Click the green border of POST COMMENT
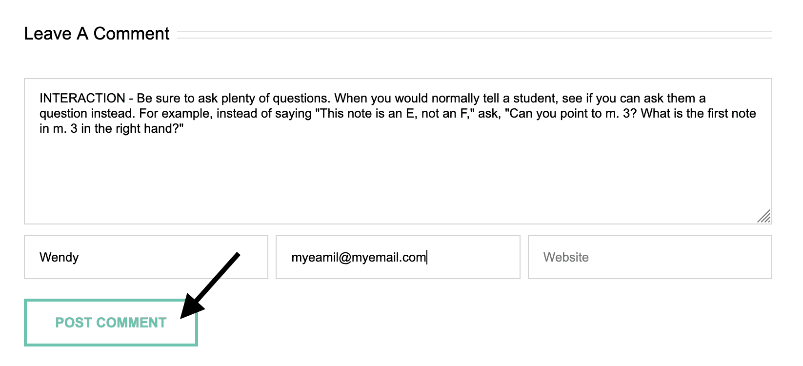This screenshot has width=803, height=366. coord(111,300)
